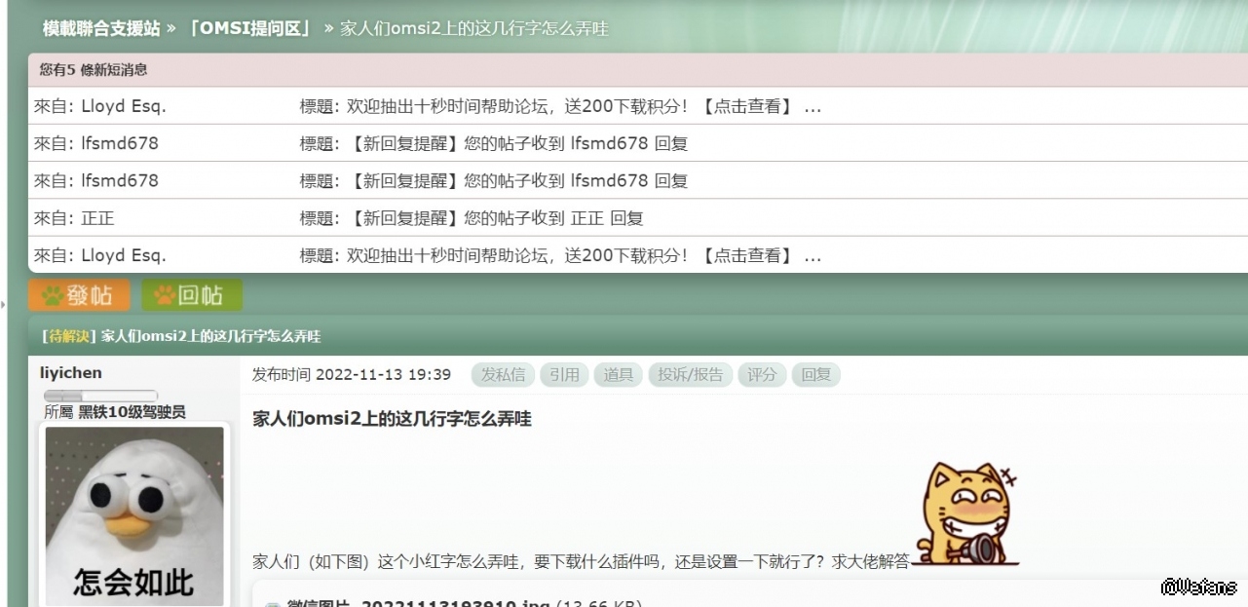Click the small arrow on left page edge
The width and height of the screenshot is (1248, 607).
click(x=3, y=305)
